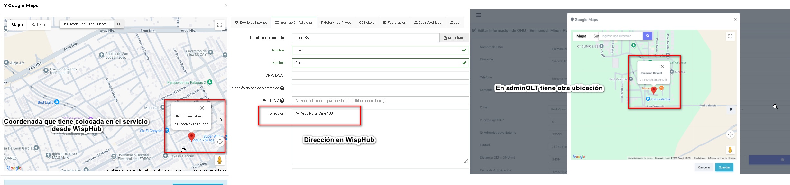Click blue search button in the adminOLT map
This screenshot has width=790, height=185.
pos(648,36)
